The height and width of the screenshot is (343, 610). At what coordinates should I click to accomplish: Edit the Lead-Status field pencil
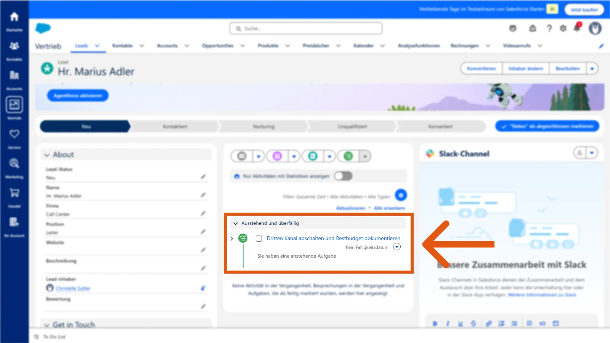pos(203,176)
